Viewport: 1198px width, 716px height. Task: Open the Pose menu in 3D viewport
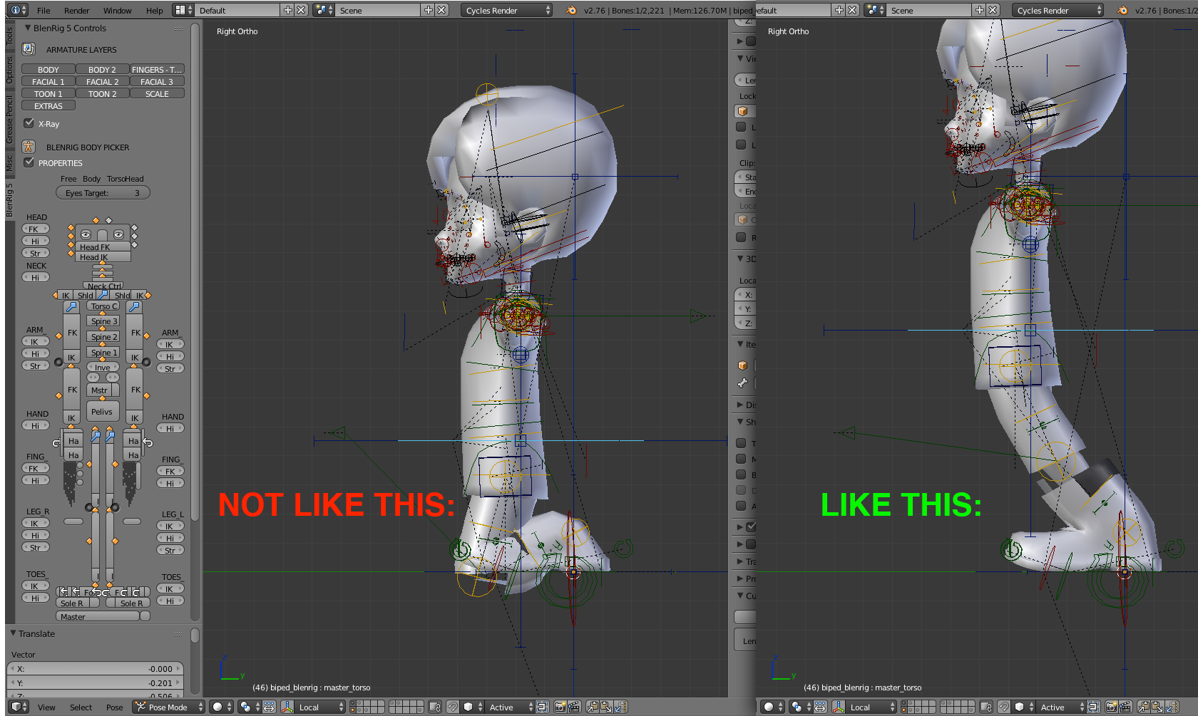click(x=114, y=707)
